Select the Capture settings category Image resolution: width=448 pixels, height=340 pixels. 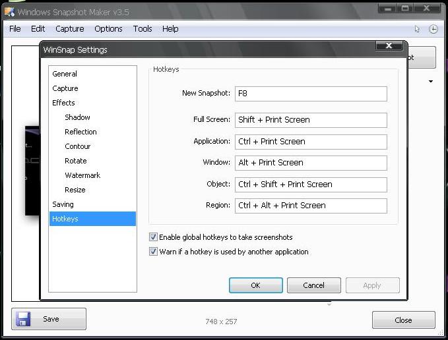[92, 88]
